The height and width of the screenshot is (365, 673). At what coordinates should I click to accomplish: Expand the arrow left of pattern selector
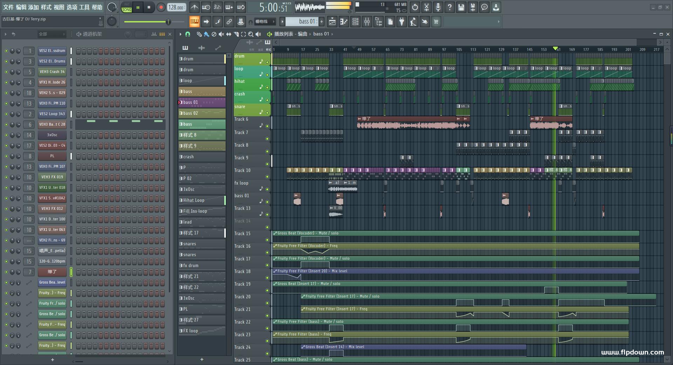(282, 21)
